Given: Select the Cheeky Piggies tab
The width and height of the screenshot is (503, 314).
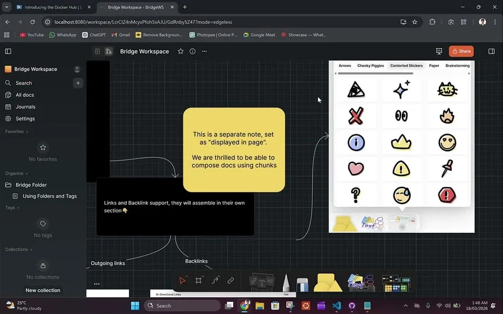Looking at the screenshot, I should pos(370,66).
